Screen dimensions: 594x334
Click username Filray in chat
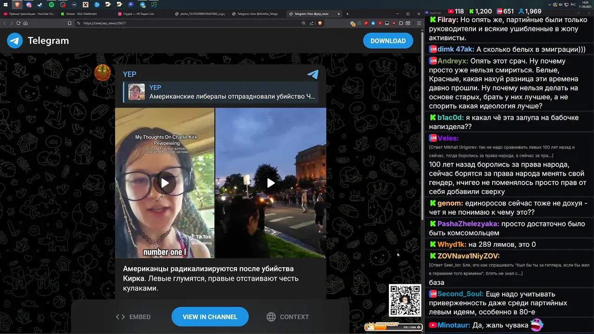tap(448, 20)
